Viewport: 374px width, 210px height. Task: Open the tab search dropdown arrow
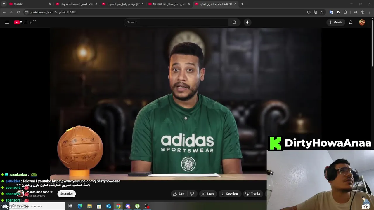coord(4,4)
